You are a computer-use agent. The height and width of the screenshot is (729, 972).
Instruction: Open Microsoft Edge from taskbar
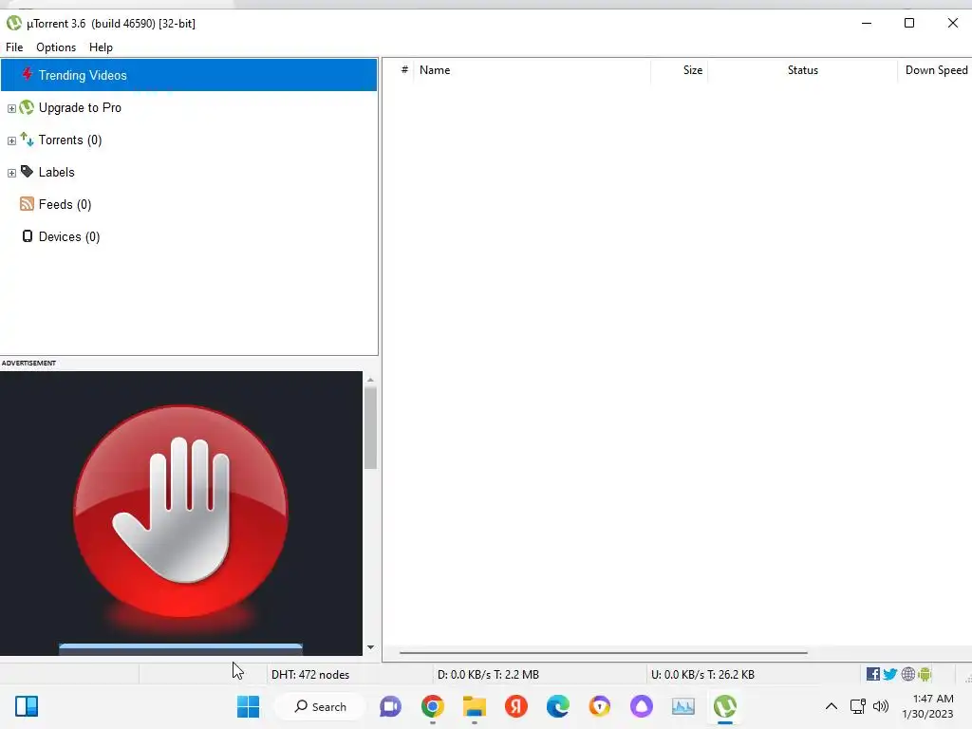click(x=558, y=706)
